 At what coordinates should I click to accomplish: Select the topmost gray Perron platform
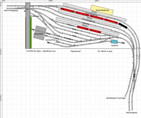95,12
